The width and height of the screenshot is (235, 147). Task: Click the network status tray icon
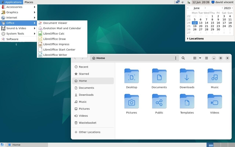click(x=178, y=2)
